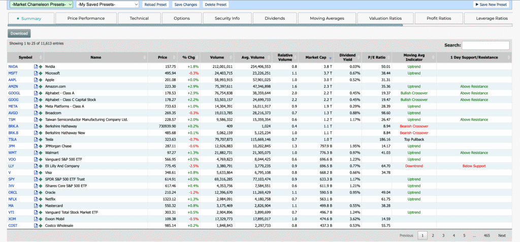Open the document icon next to ORCL
Screen dimensions: 520x242
tap(36, 193)
